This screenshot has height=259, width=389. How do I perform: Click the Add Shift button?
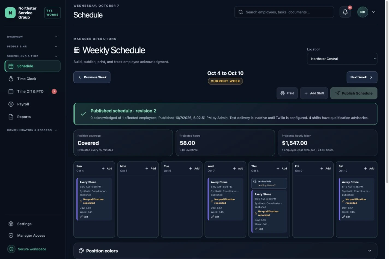pyautogui.click(x=314, y=93)
